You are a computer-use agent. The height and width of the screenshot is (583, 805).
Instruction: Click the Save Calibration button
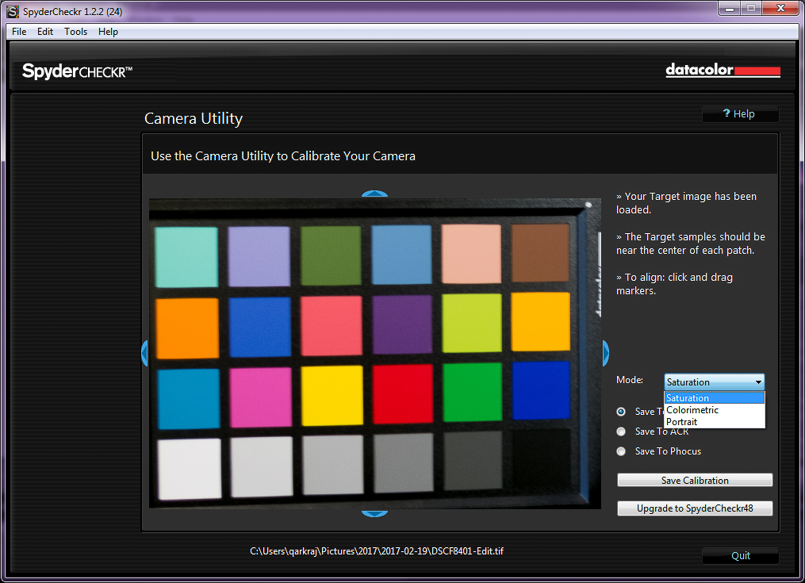click(x=695, y=480)
